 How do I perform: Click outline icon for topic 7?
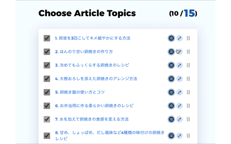coord(171,119)
